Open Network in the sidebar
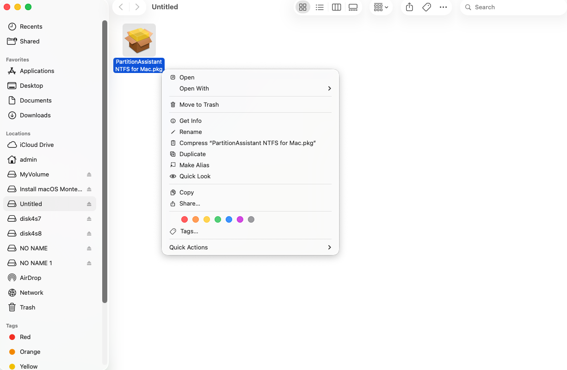Screen dimensions: 567x370 click(x=49, y=292)
